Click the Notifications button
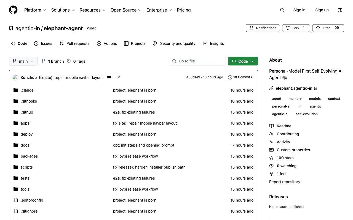 pyautogui.click(x=263, y=28)
